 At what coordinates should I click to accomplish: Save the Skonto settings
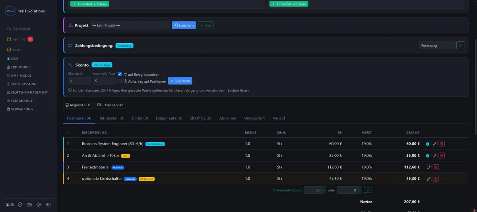coord(180,81)
